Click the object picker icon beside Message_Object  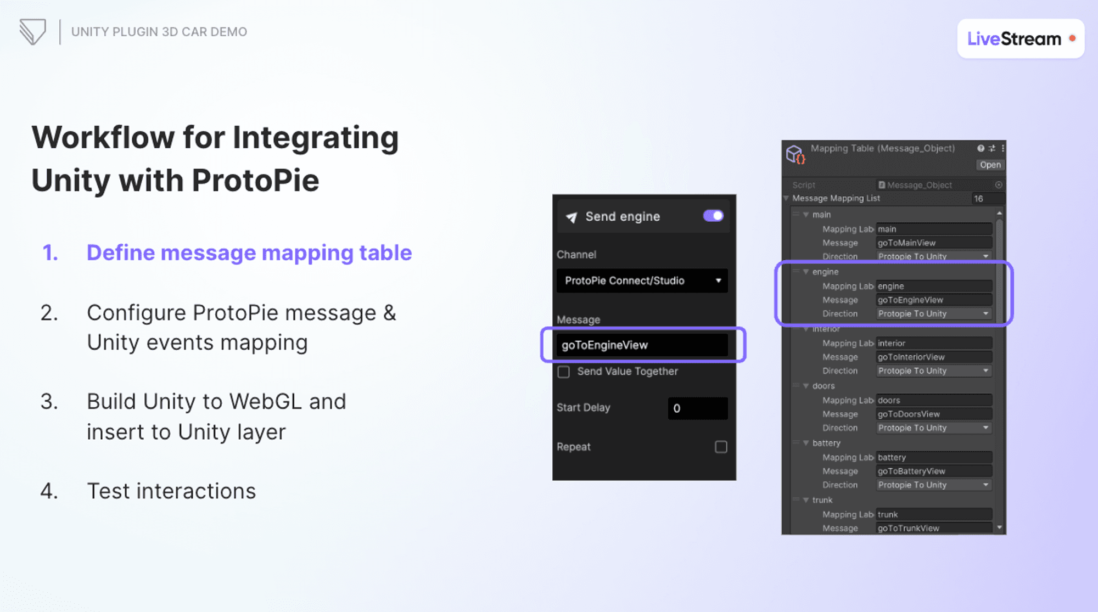coord(999,185)
